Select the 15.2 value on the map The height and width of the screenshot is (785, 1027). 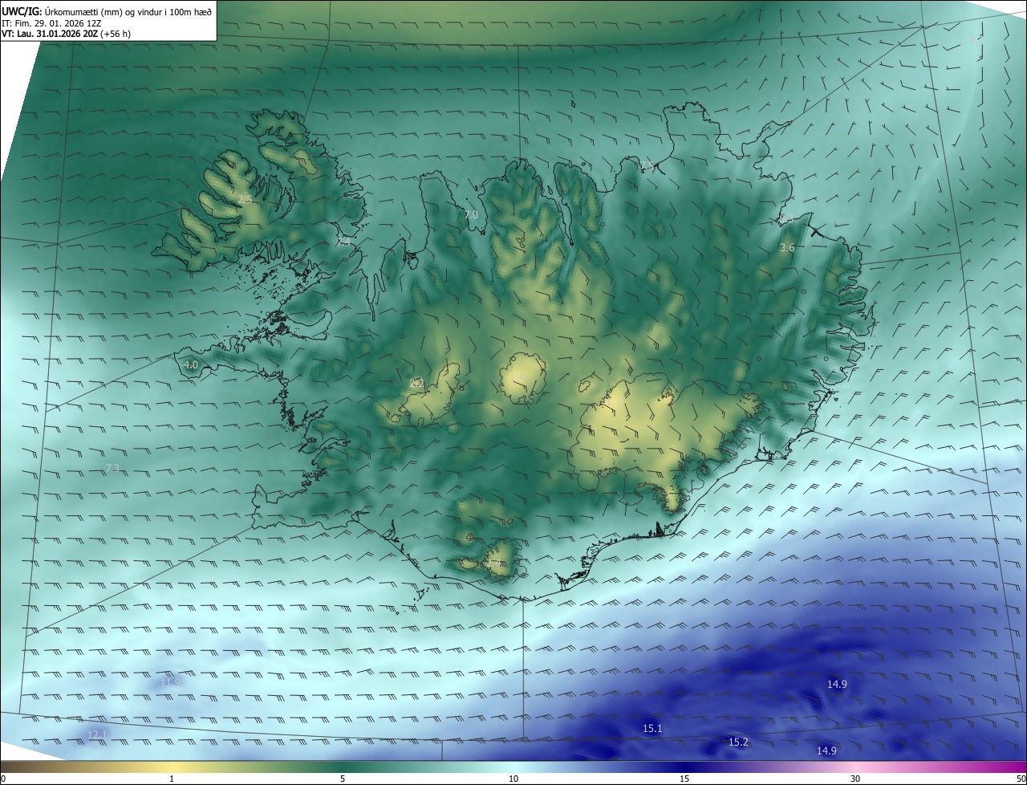tap(738, 742)
